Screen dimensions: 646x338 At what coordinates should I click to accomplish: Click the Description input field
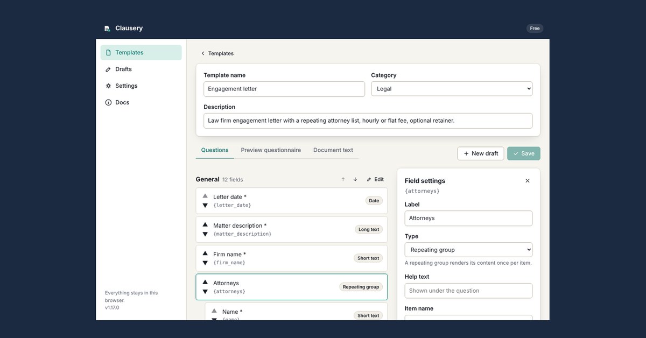(x=368, y=121)
